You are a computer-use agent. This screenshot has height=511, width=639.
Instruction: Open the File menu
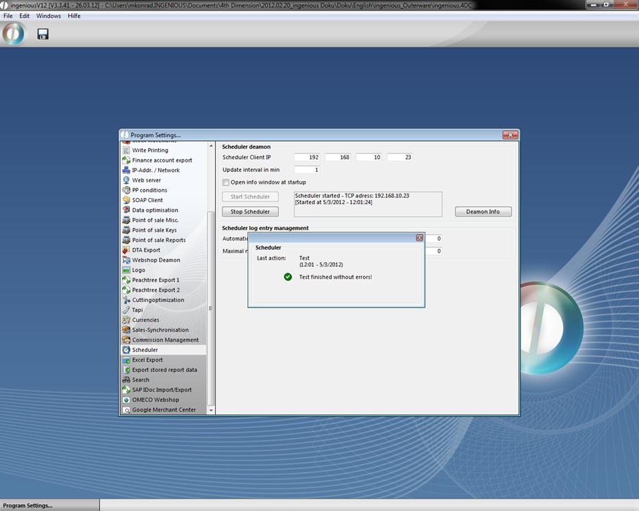8,16
